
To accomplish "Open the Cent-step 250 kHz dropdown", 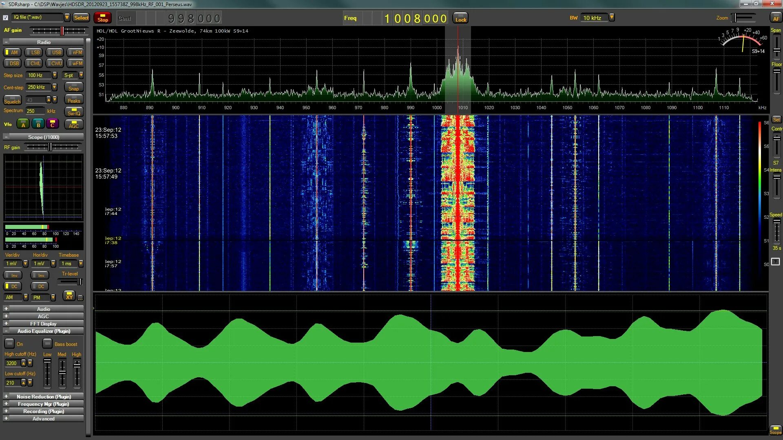I will 55,87.
